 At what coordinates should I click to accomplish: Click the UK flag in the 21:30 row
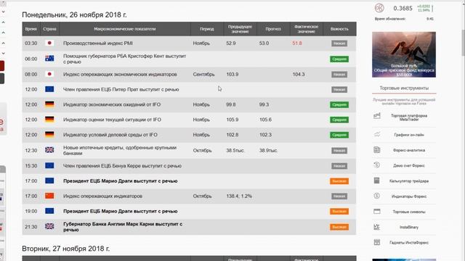click(x=49, y=226)
